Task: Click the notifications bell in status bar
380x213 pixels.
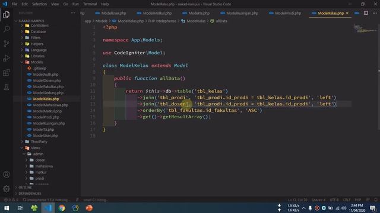Action: pyautogui.click(x=376, y=200)
